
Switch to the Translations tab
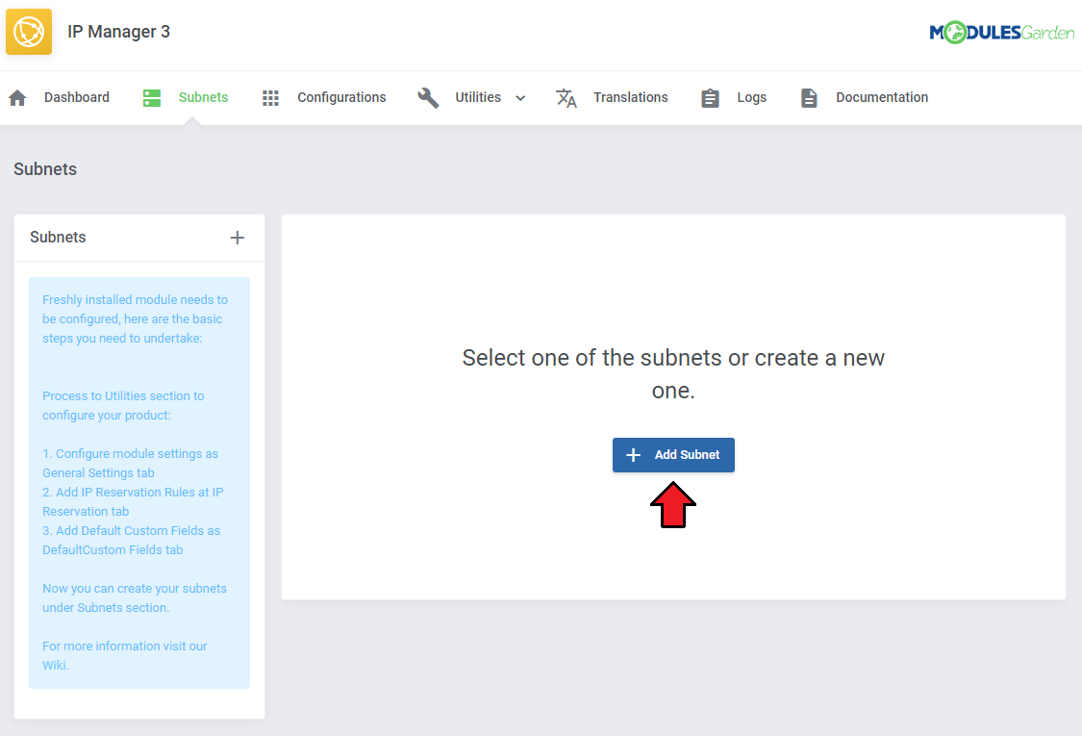pyautogui.click(x=631, y=97)
